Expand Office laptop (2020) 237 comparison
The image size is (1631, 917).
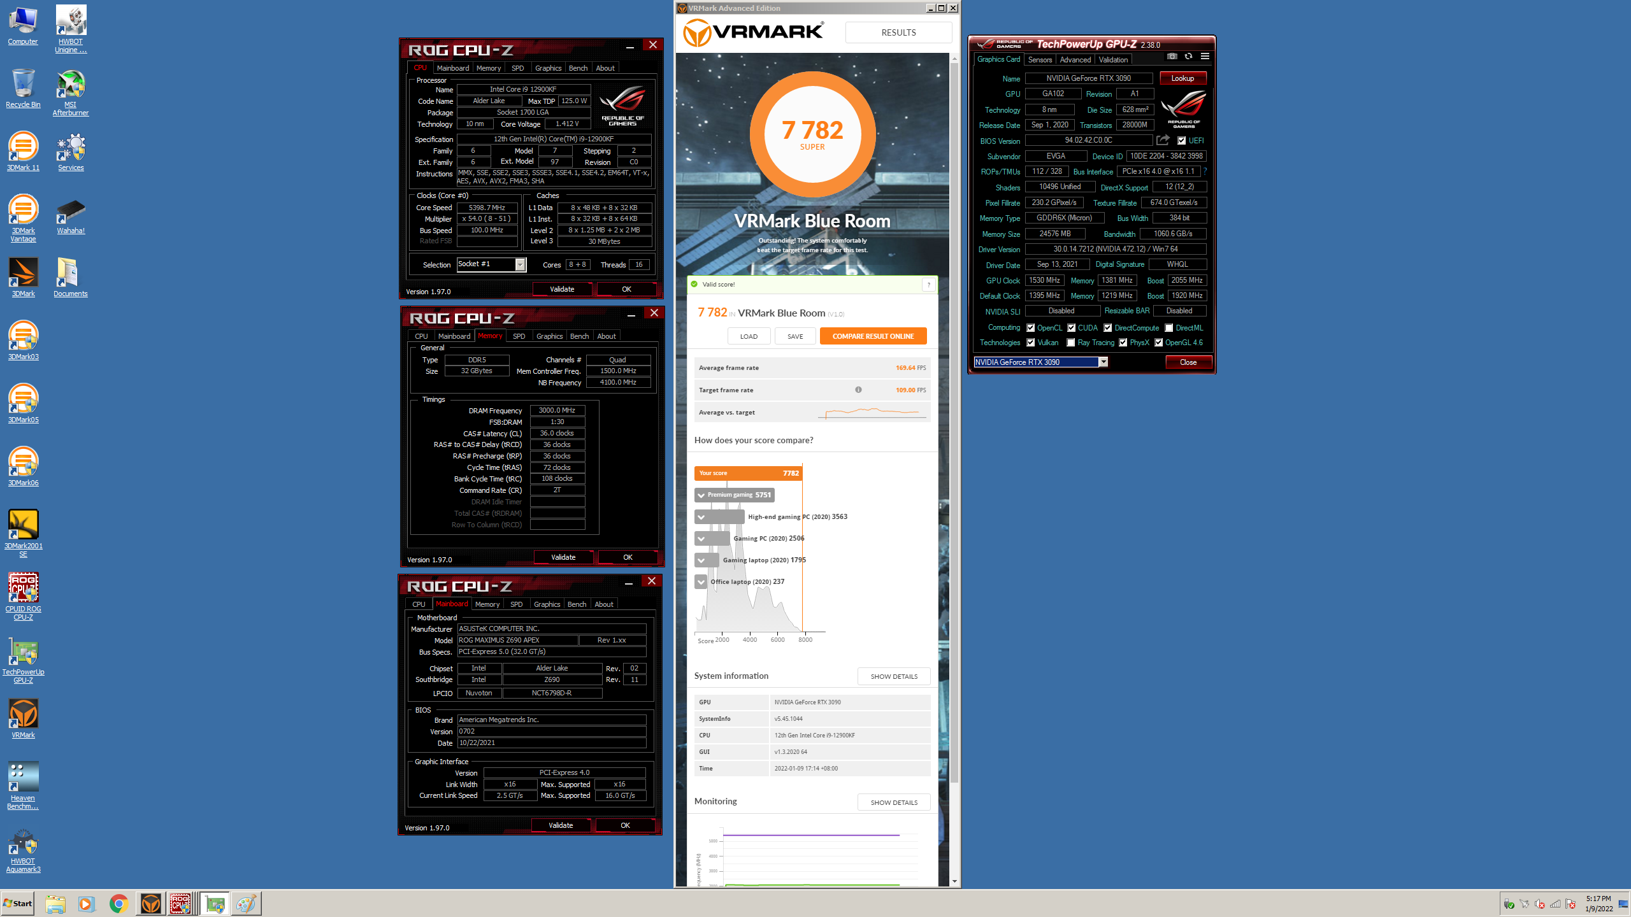tap(701, 582)
